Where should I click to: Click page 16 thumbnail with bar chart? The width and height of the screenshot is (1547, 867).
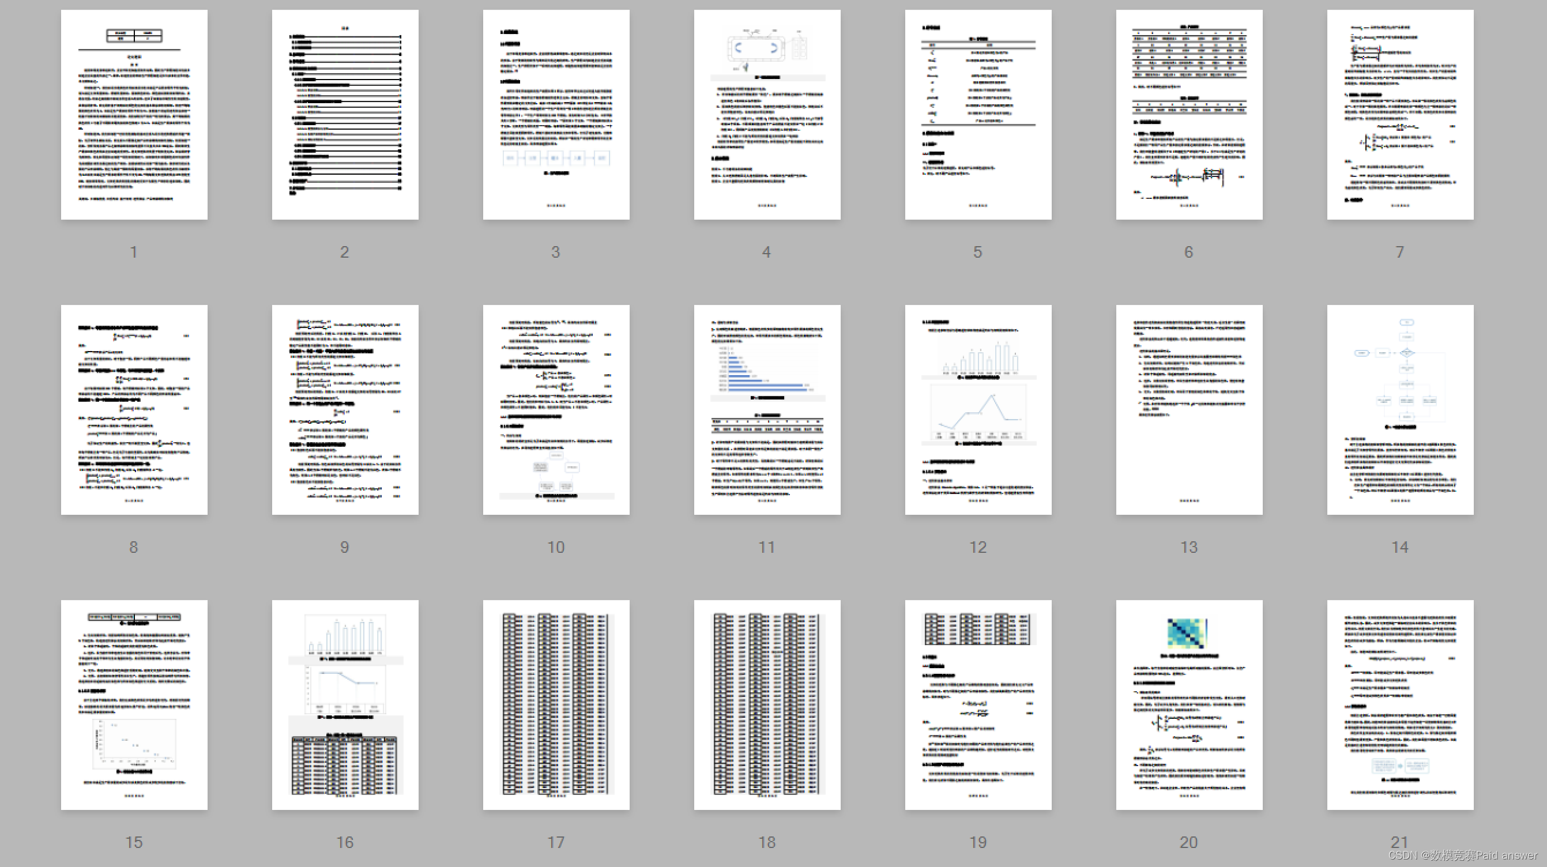coord(345,704)
